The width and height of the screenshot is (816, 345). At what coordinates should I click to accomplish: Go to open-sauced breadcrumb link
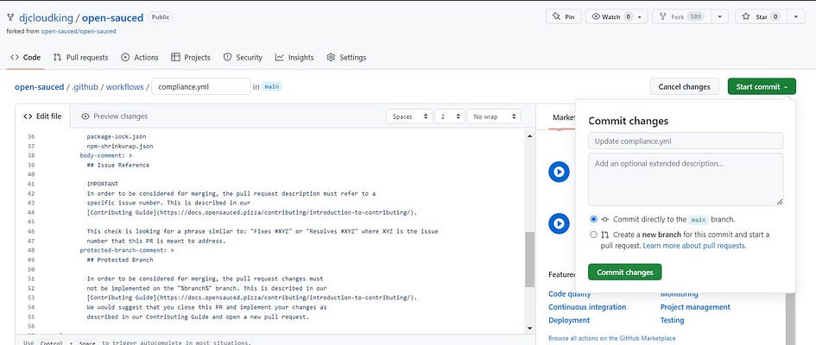click(x=39, y=87)
